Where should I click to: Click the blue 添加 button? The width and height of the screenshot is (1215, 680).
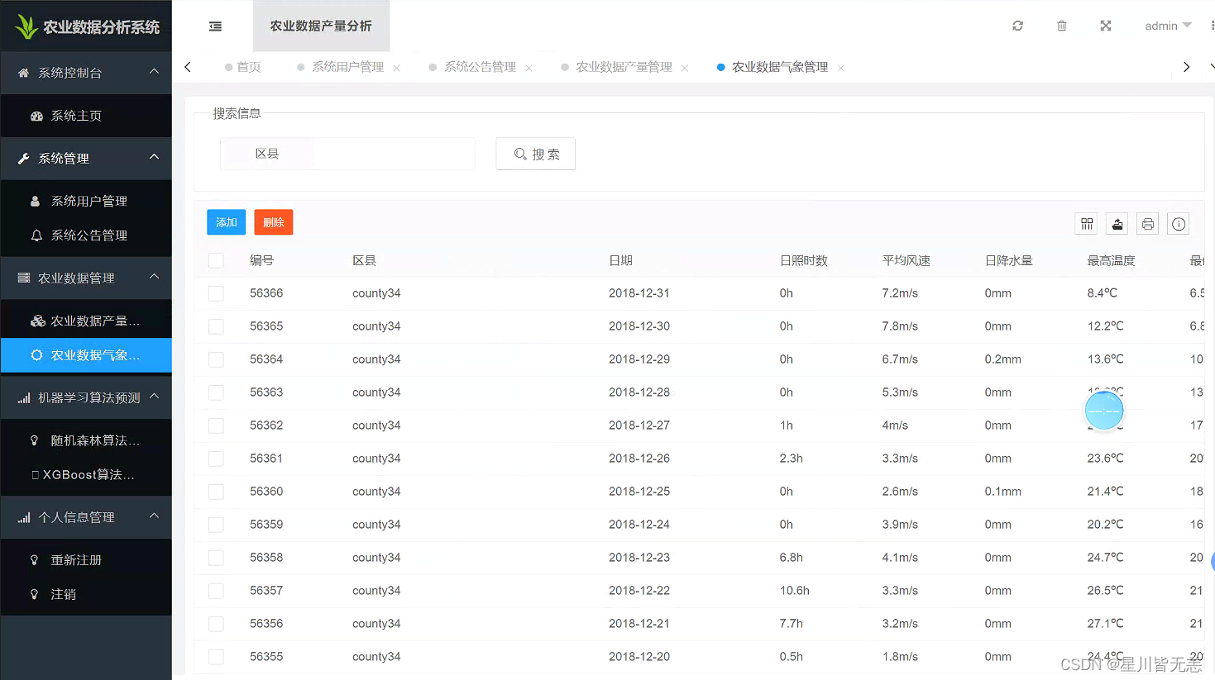coord(227,222)
